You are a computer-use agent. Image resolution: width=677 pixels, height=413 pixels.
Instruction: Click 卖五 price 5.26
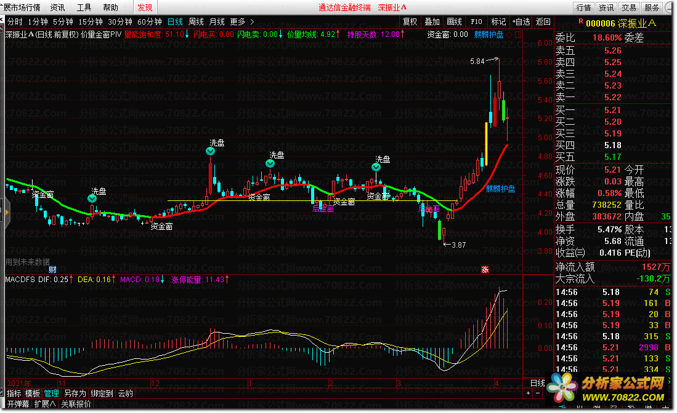613,50
